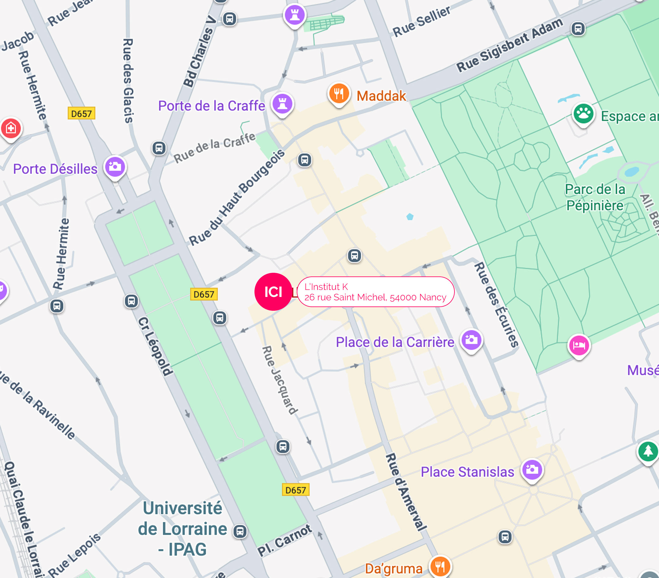Click the bus stop icon on Rue Sigisbert Adam
The height and width of the screenshot is (578, 659).
click(578, 29)
